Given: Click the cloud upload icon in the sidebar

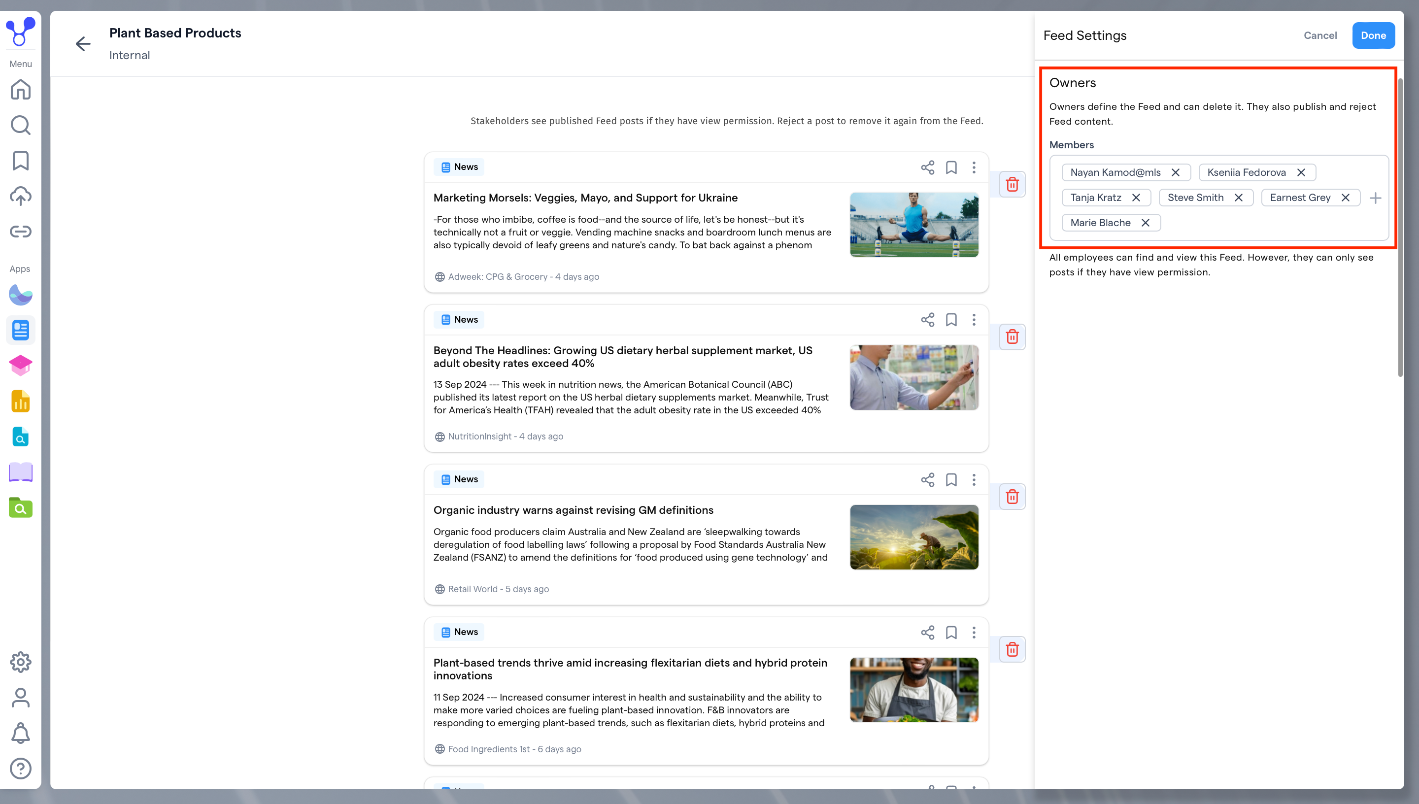Looking at the screenshot, I should point(20,196).
